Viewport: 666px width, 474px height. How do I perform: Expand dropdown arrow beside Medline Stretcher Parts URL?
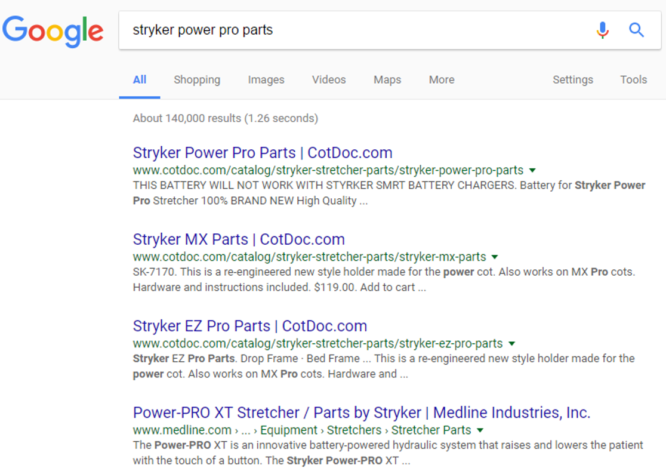click(x=480, y=430)
